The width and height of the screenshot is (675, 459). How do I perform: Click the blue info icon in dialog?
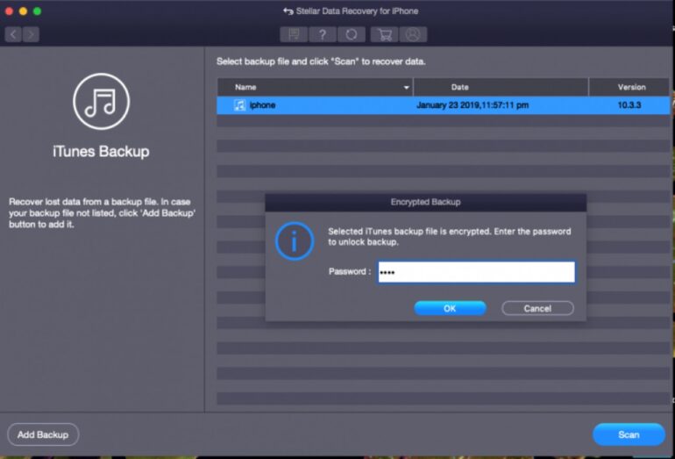click(x=295, y=241)
